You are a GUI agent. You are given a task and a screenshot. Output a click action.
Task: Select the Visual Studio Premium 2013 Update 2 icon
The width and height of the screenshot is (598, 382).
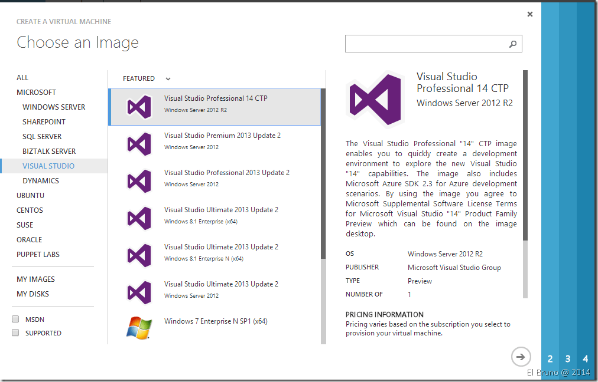139,144
